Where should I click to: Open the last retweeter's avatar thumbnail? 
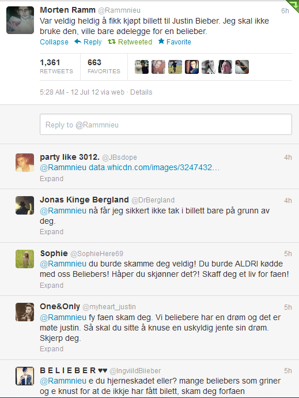(x=242, y=67)
